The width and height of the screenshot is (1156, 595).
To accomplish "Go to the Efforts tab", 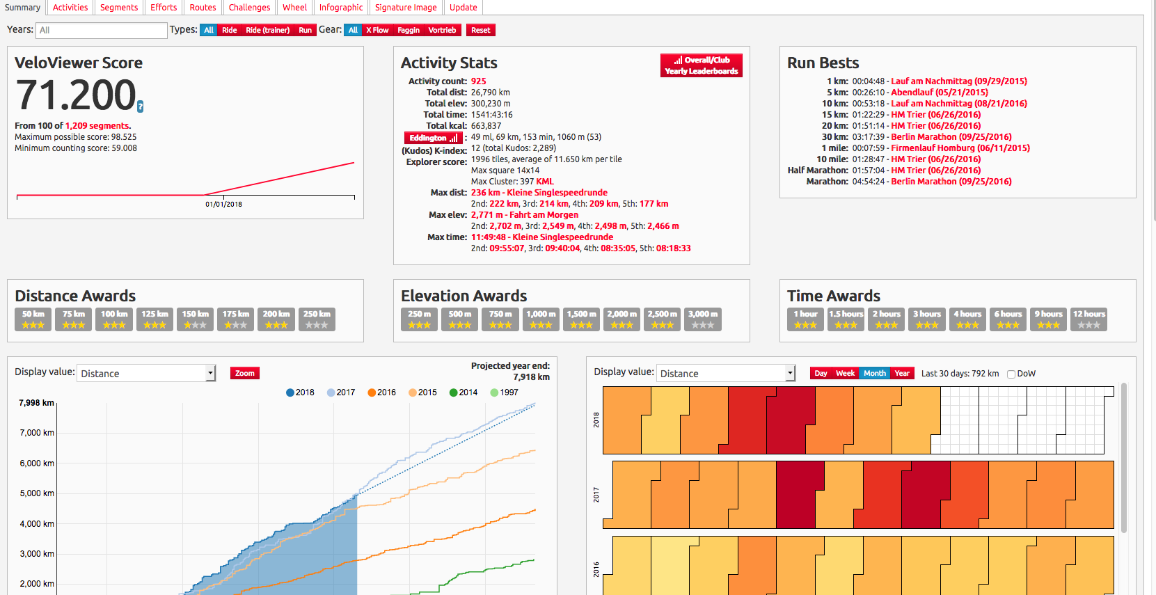I will pos(164,8).
